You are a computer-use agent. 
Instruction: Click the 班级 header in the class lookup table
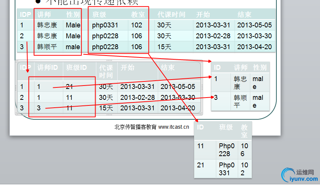[226, 127]
